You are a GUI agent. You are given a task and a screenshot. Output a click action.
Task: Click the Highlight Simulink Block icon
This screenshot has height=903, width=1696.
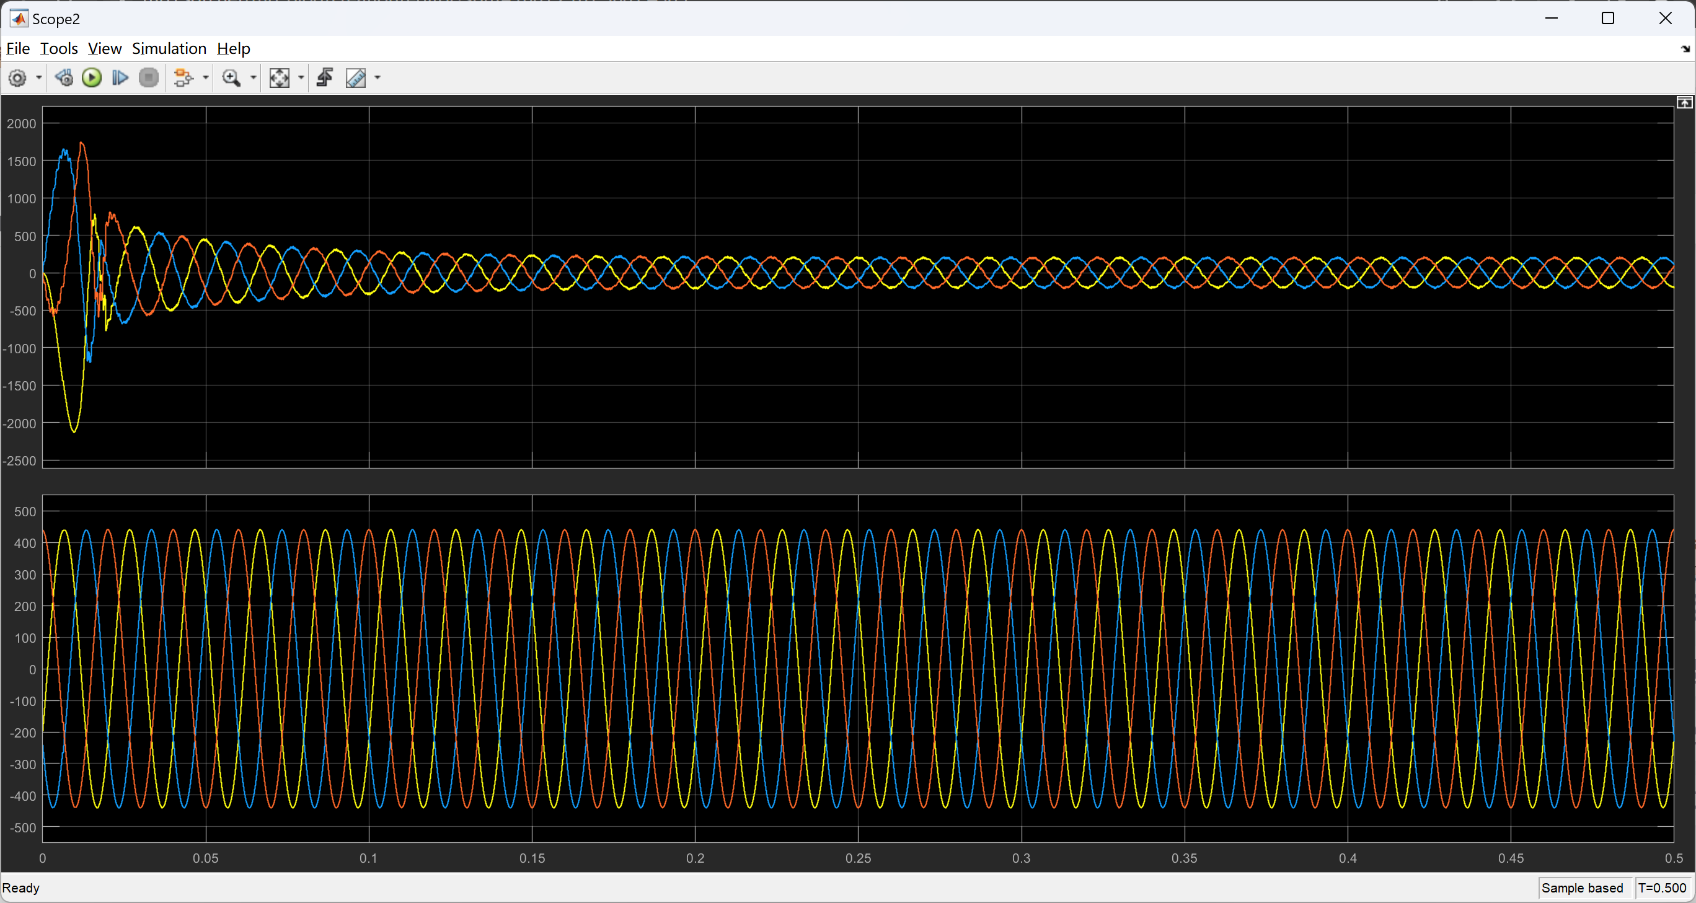pyautogui.click(x=183, y=78)
